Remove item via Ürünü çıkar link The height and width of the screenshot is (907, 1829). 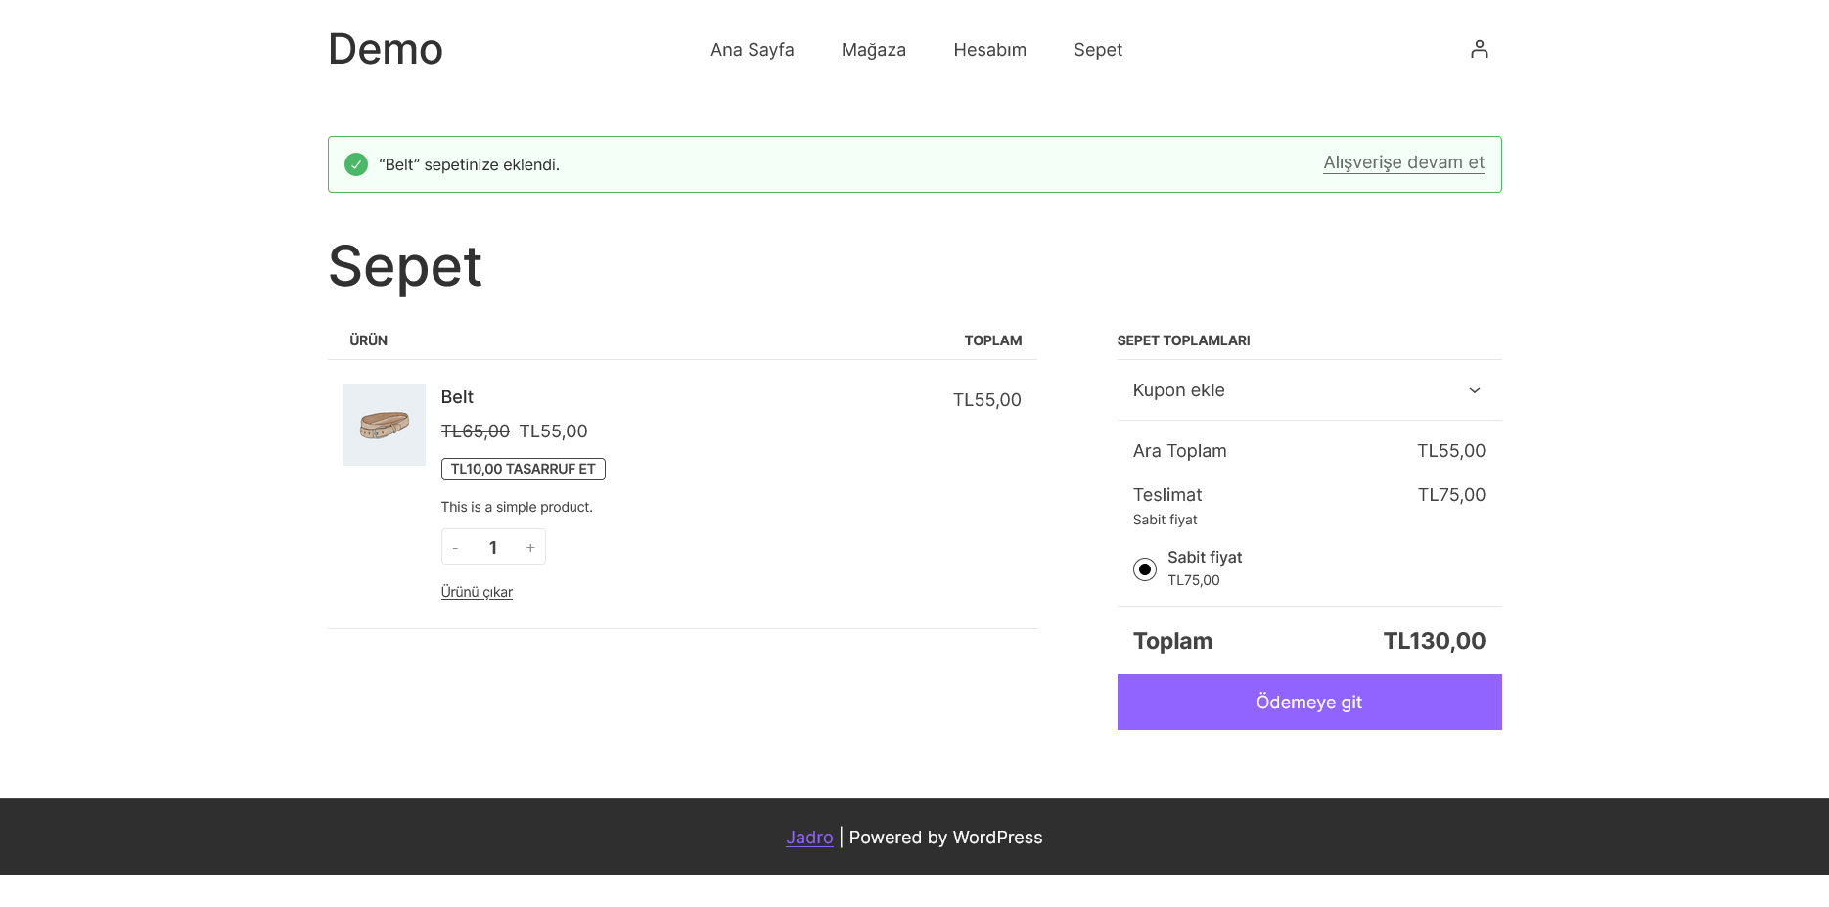477,592
